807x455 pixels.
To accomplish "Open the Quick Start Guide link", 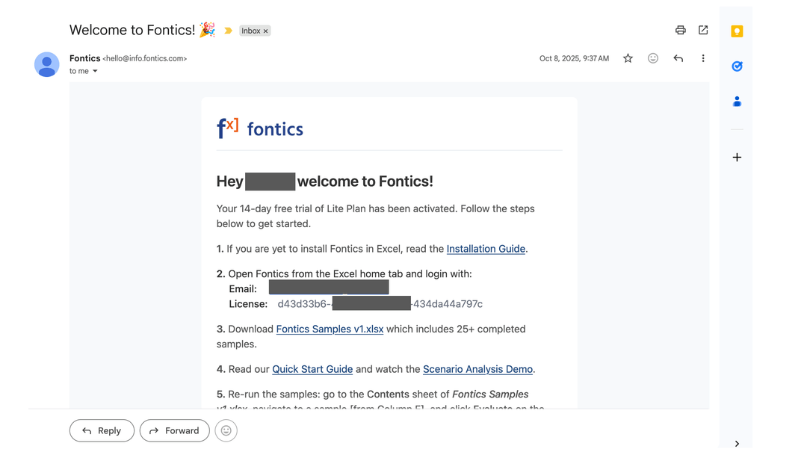I will coord(312,369).
